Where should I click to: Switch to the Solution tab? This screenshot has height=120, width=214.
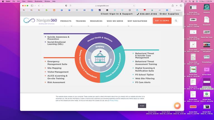177,10
